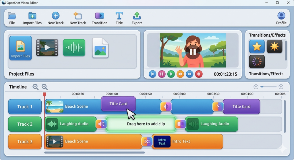Select the first Laughing Audio clip
Screen dimensions: 294x160
click(71, 124)
